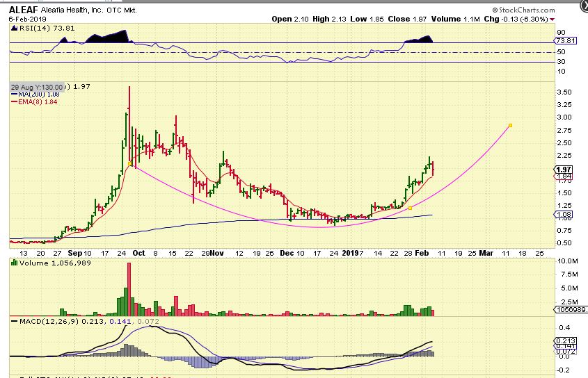Click the red down-arrow beside Chg value
This screenshot has width=588, height=378.
(x=552, y=19)
